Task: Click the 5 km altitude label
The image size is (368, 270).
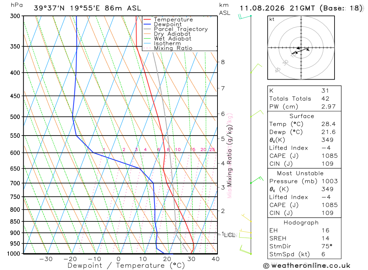Action: [x=223, y=138]
